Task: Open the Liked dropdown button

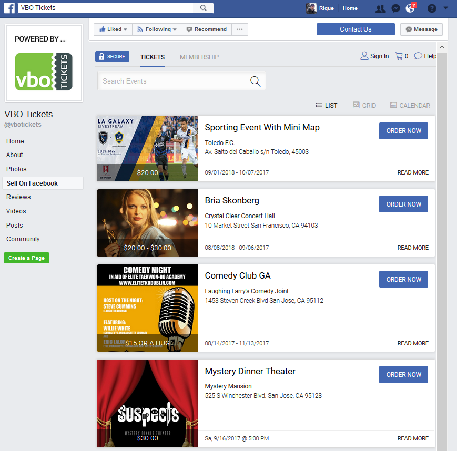Action: (113, 29)
